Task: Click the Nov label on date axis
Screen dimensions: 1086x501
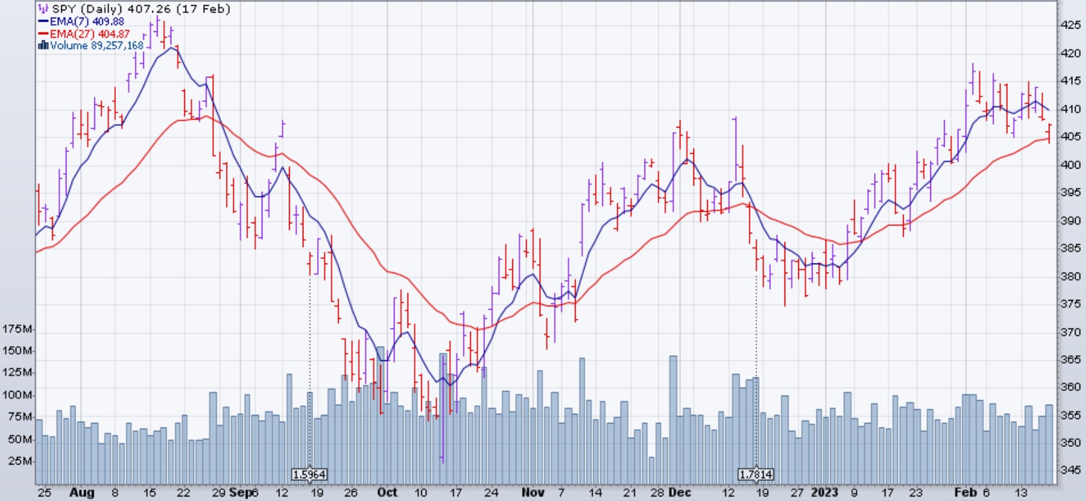Action: point(533,493)
